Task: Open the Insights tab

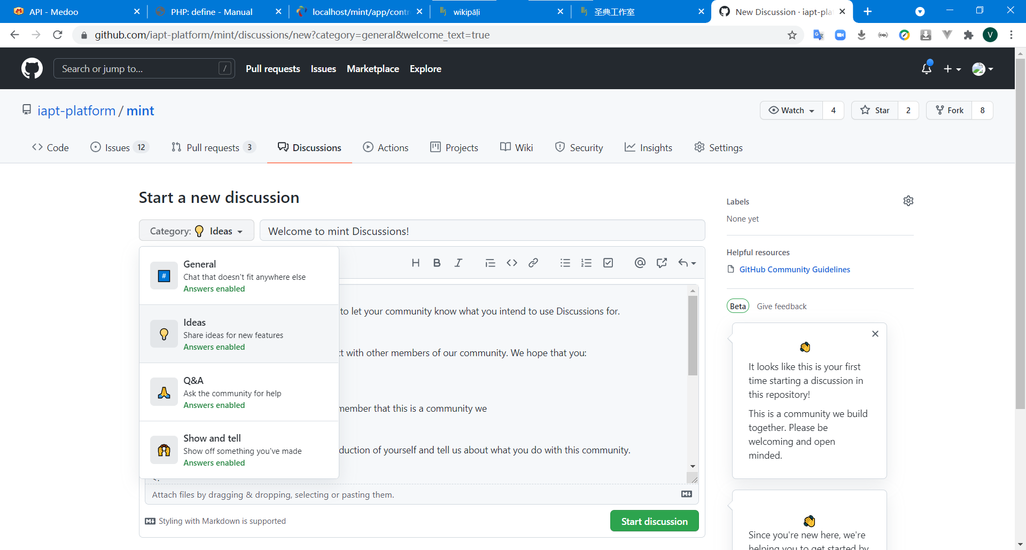Action: tap(648, 147)
